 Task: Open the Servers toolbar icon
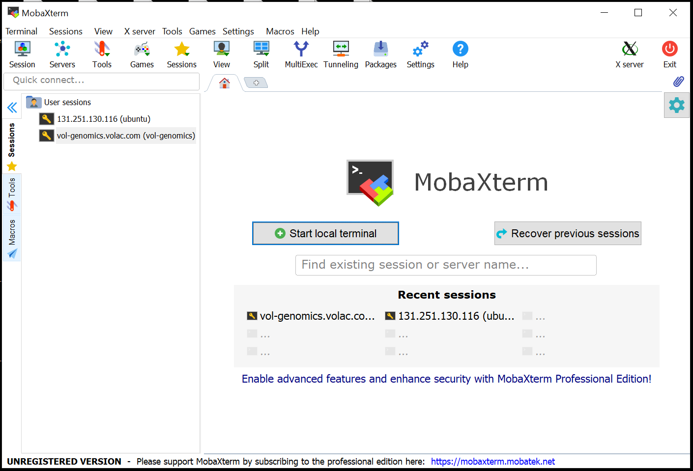click(62, 55)
